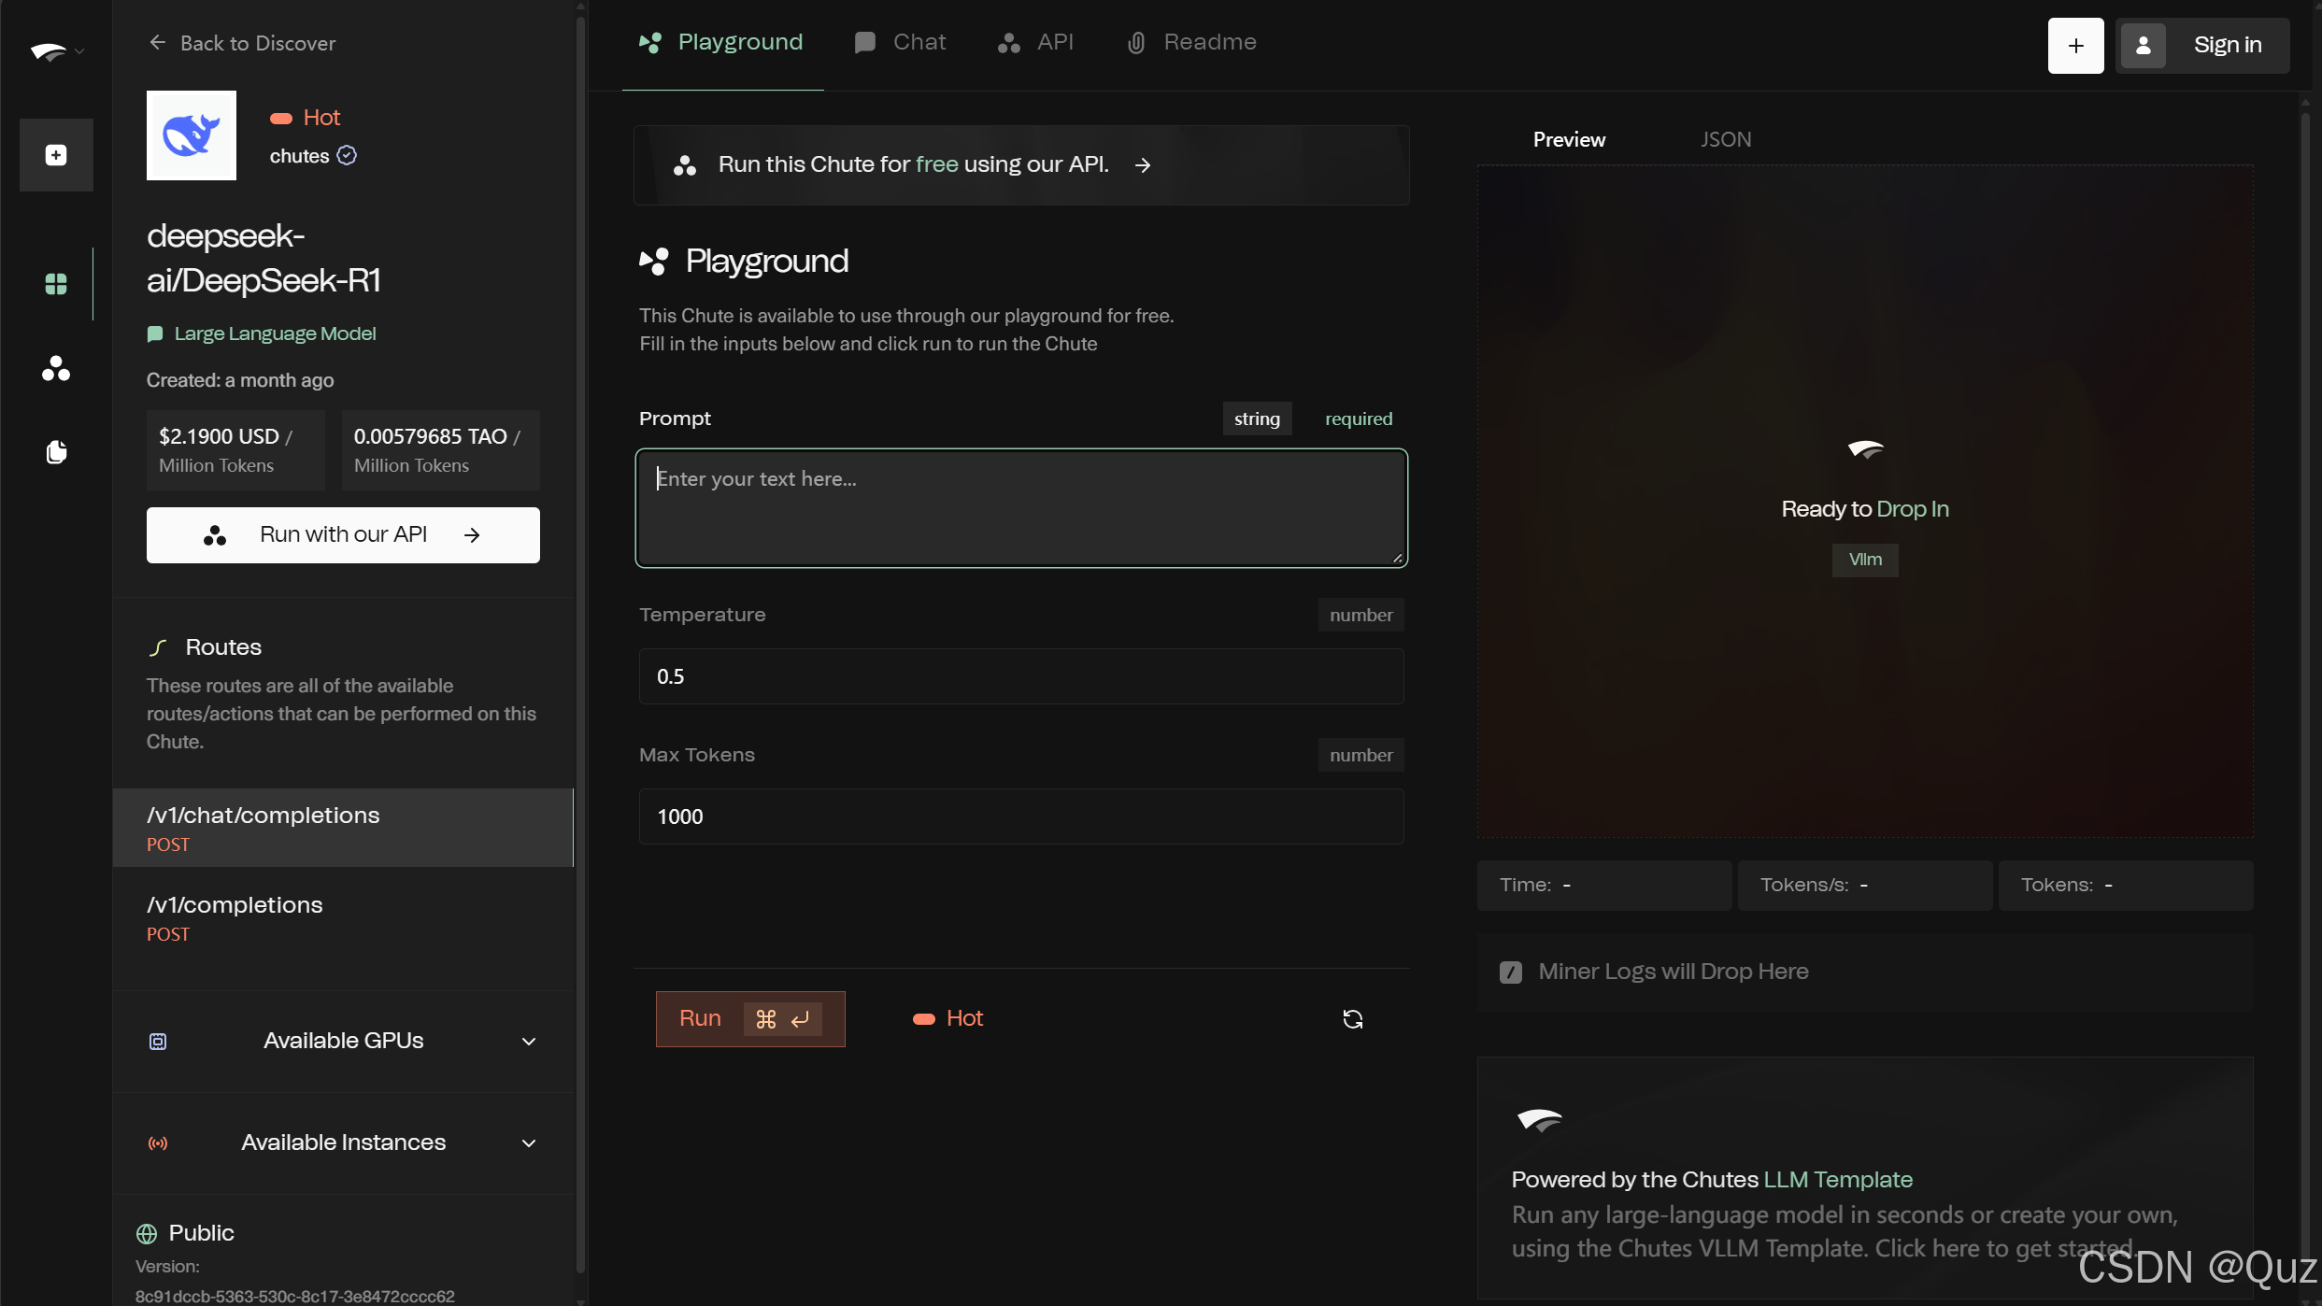The height and width of the screenshot is (1306, 2322).
Task: Click the Tokens/s stat box
Action: (1865, 886)
